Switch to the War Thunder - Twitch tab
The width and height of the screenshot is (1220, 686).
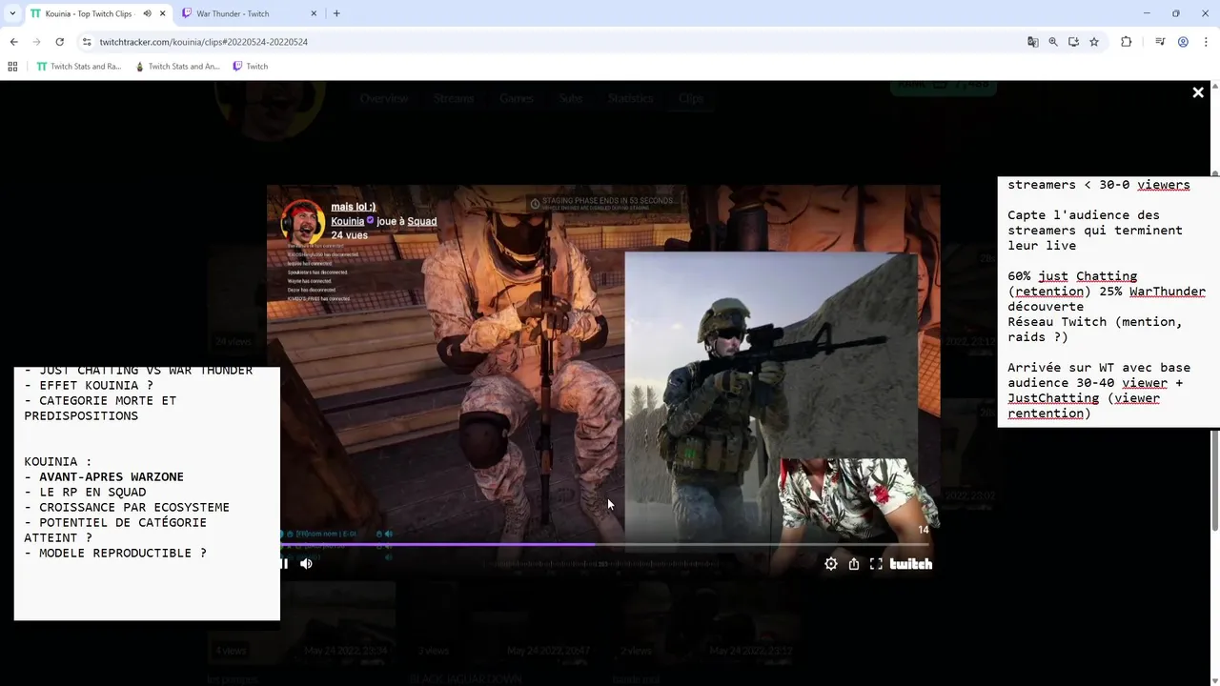coord(250,13)
